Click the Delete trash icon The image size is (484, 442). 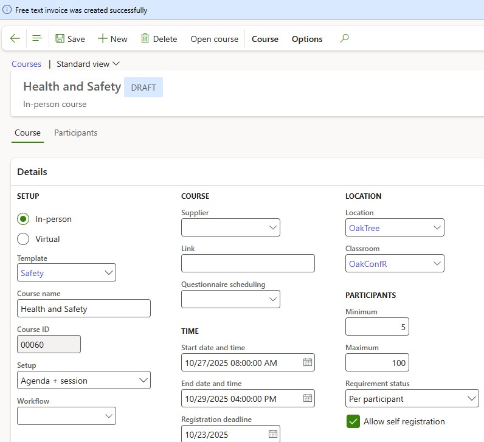(x=145, y=38)
